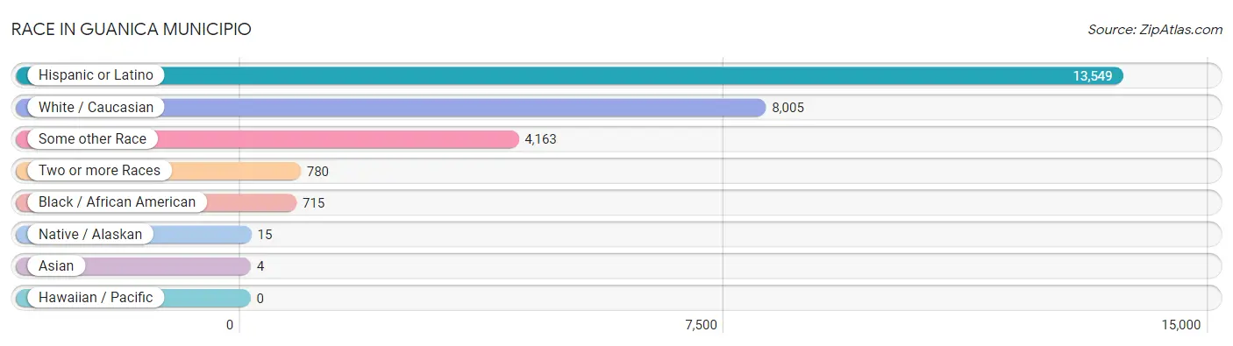Select the 8,005 value label
Image resolution: width=1233 pixels, height=346 pixels.
[x=788, y=108]
